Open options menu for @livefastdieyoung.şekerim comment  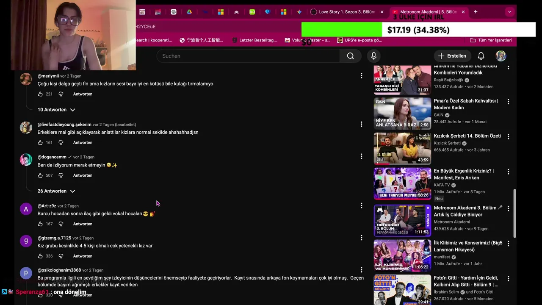[x=361, y=124]
